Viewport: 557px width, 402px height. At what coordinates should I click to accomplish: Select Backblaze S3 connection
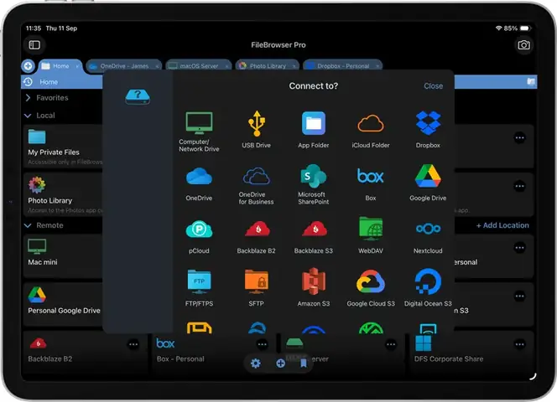pyautogui.click(x=314, y=237)
